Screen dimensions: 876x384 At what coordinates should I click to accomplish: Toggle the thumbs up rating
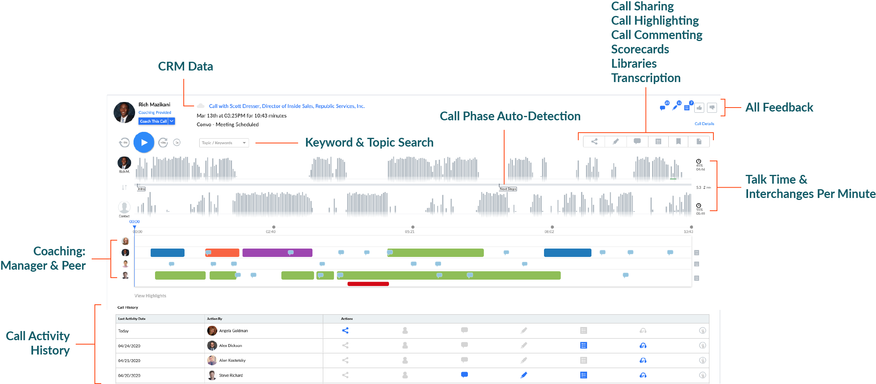coord(699,108)
